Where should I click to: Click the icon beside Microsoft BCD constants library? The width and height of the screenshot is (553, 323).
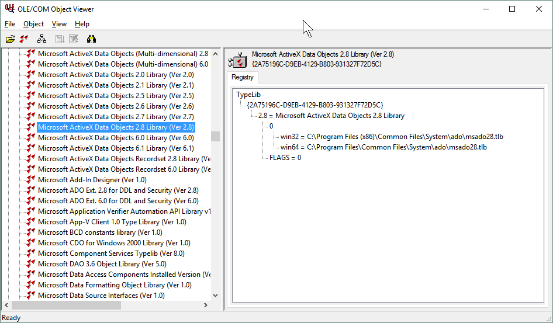[x=31, y=232]
